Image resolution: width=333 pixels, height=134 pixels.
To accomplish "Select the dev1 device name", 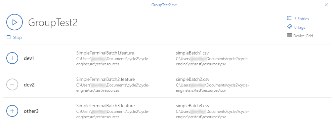I will point(29,58).
